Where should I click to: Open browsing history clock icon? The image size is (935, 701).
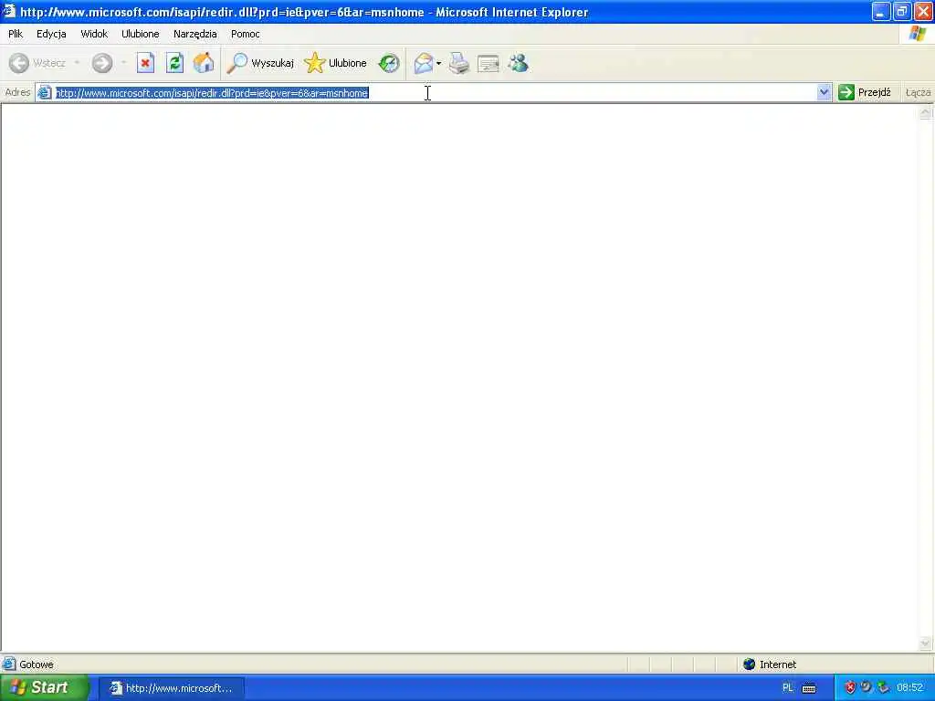point(389,63)
